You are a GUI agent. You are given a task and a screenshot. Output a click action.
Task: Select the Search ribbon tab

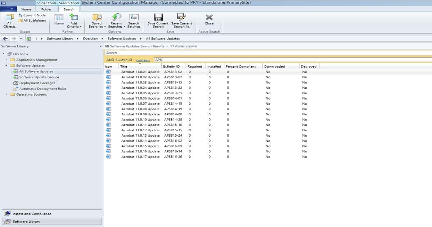pos(69,9)
